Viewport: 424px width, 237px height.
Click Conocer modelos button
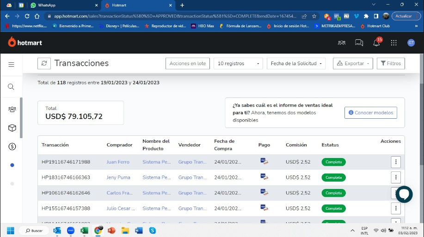pyautogui.click(x=371, y=113)
